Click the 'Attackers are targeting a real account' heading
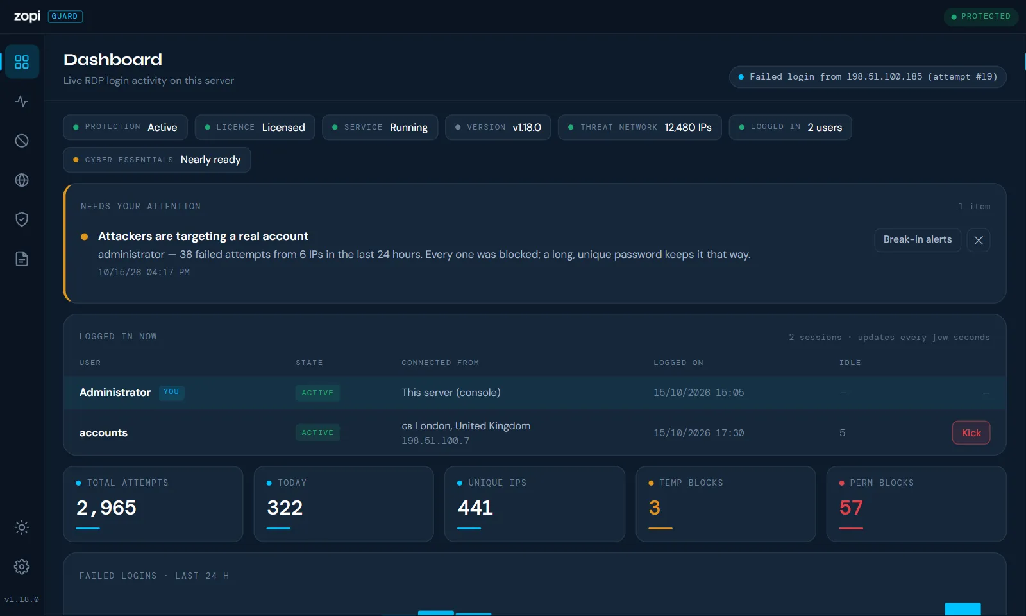 pyautogui.click(x=203, y=236)
